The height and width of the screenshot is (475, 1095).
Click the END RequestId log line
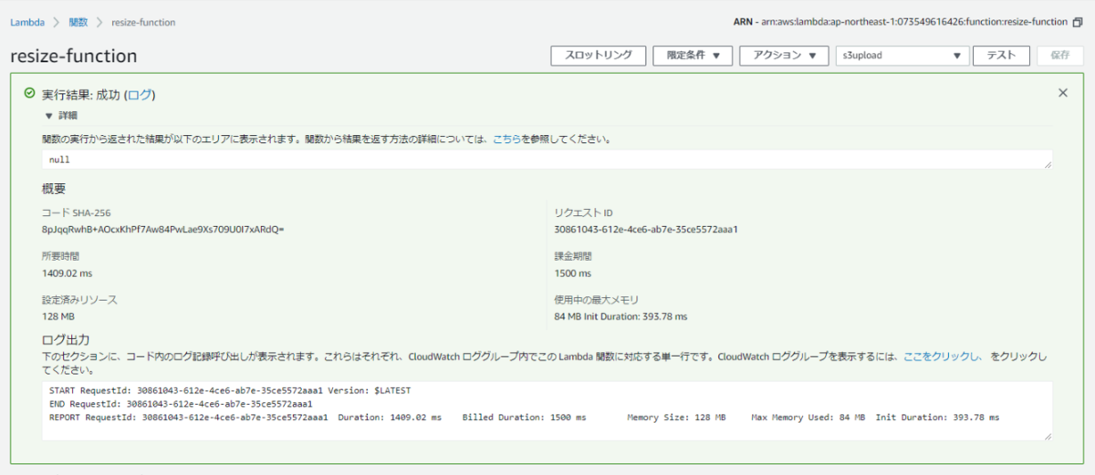[181, 403]
